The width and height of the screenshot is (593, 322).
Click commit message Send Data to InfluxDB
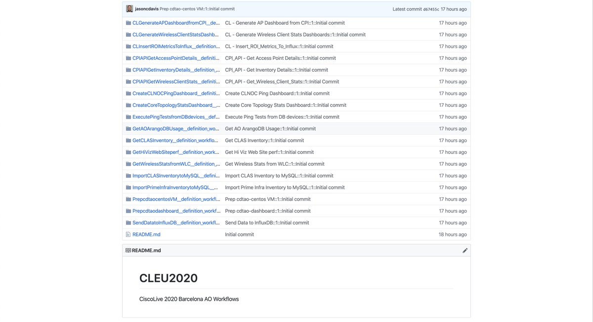267,223
